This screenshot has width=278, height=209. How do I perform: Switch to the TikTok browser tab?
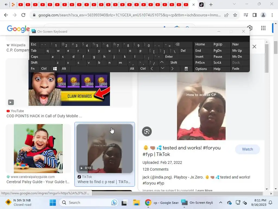[201, 5]
